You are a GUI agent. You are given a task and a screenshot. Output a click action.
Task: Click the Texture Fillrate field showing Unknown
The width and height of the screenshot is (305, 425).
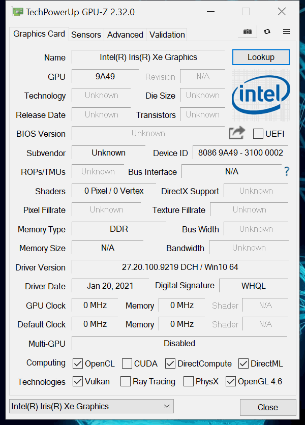coord(250,210)
